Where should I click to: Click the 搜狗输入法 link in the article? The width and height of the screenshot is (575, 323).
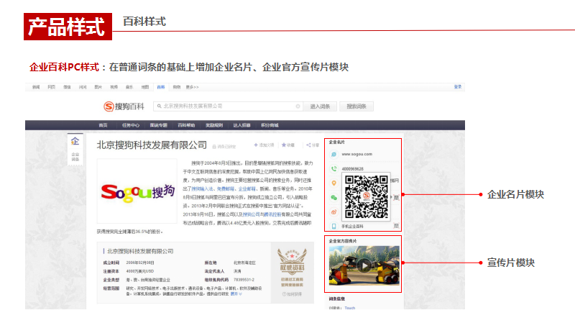tap(202, 188)
